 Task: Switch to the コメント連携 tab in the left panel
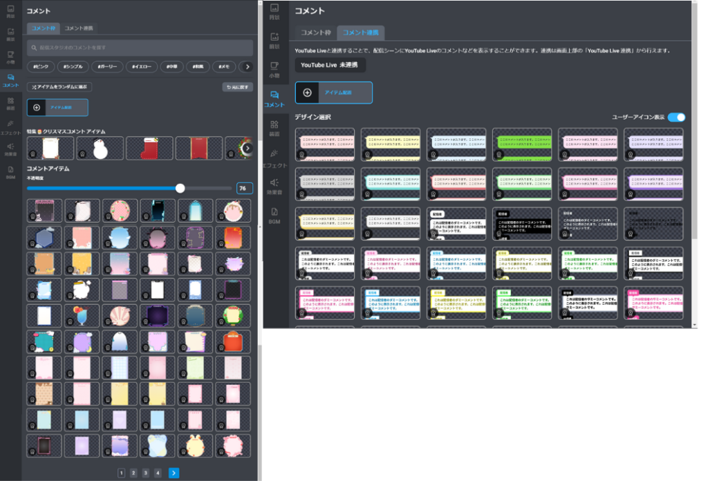point(79,28)
